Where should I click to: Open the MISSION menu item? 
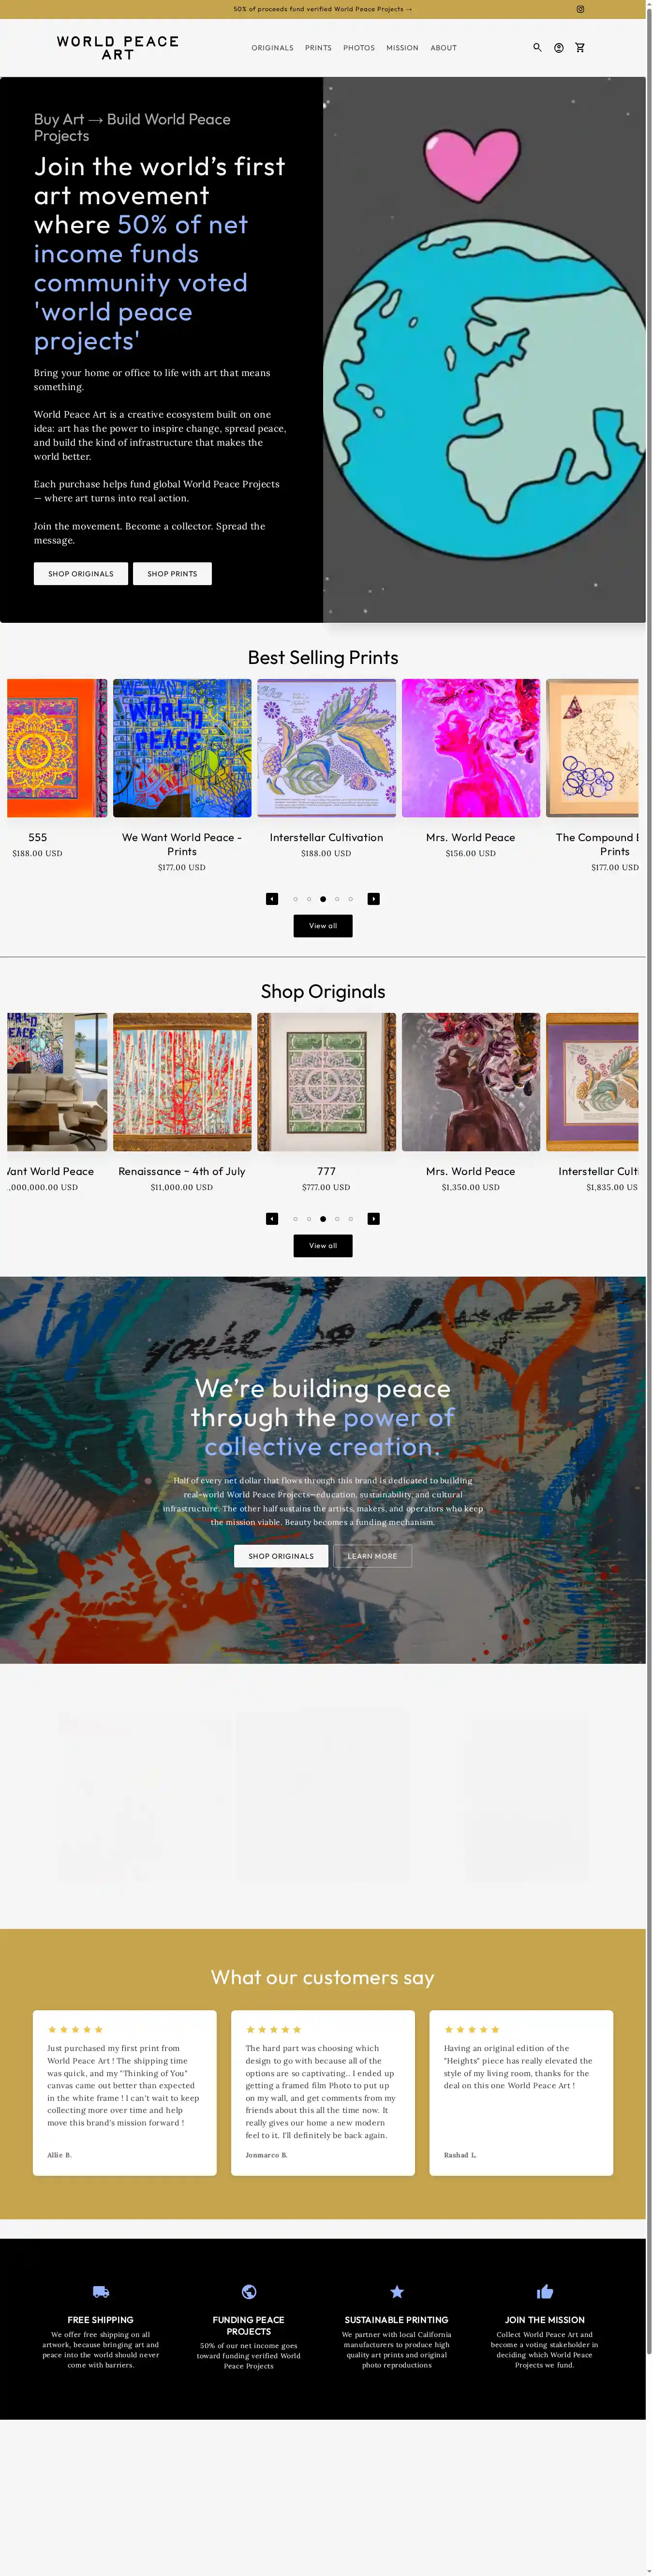[403, 48]
